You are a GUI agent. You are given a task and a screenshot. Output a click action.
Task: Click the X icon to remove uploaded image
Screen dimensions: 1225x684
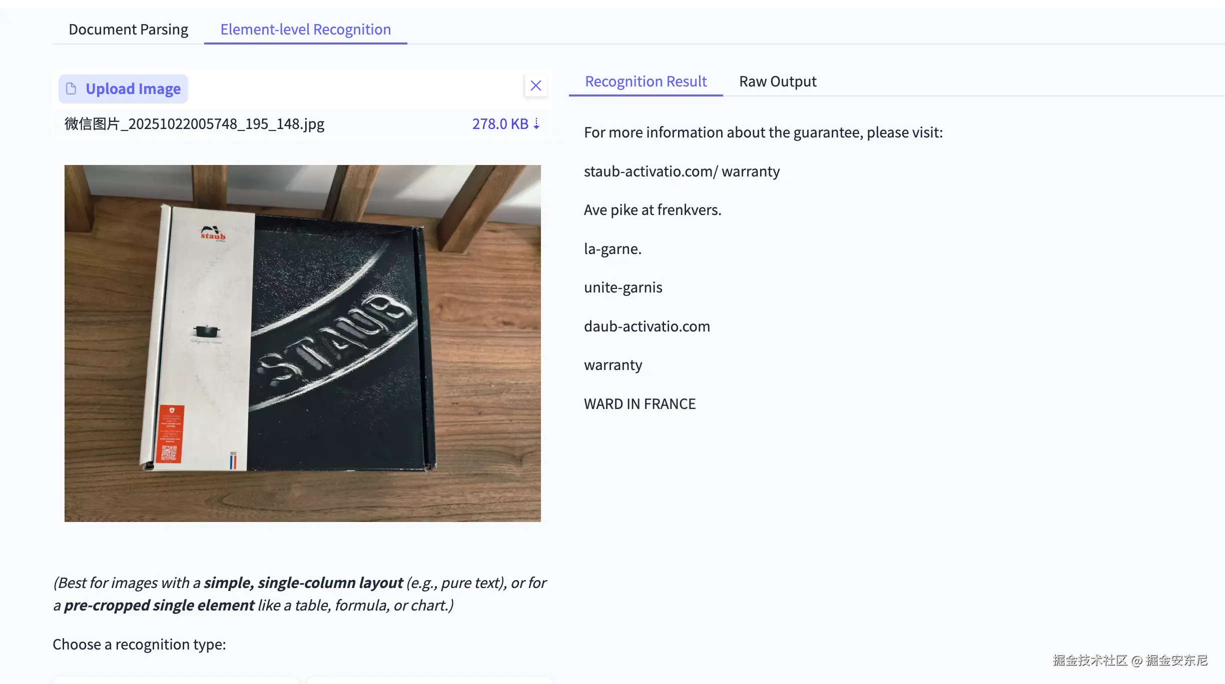[x=535, y=85]
